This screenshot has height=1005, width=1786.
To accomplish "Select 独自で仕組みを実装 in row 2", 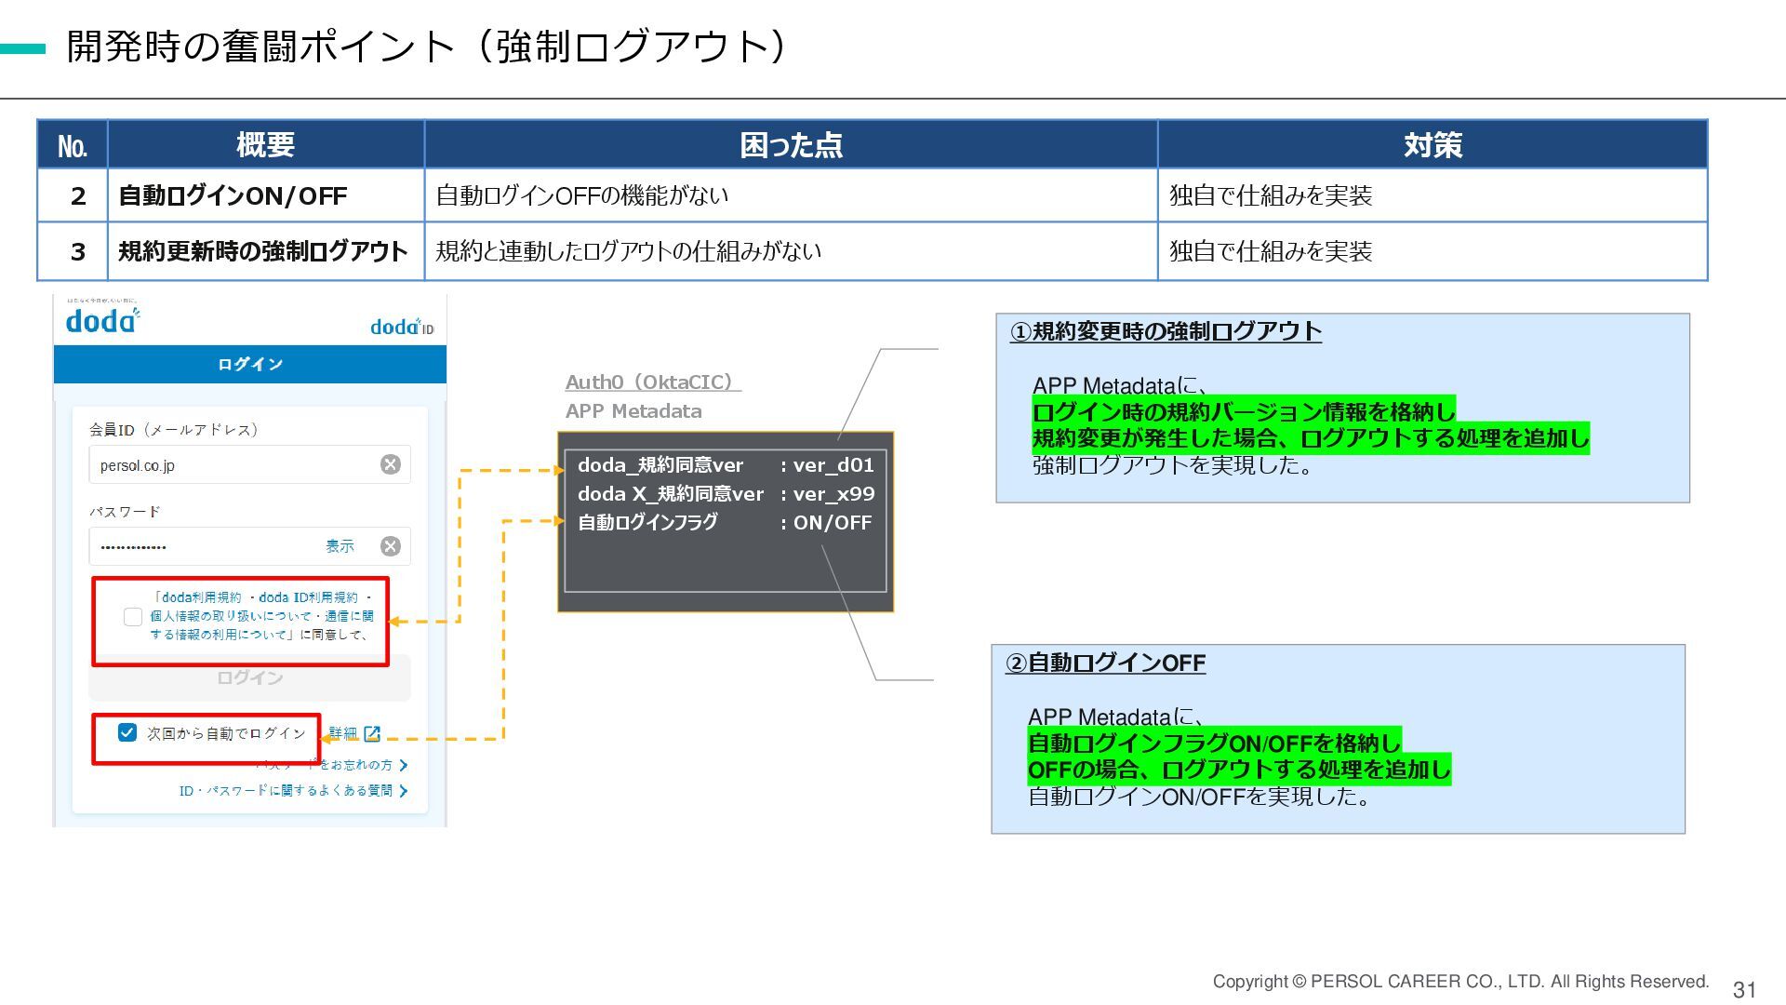I will (x=1433, y=195).
